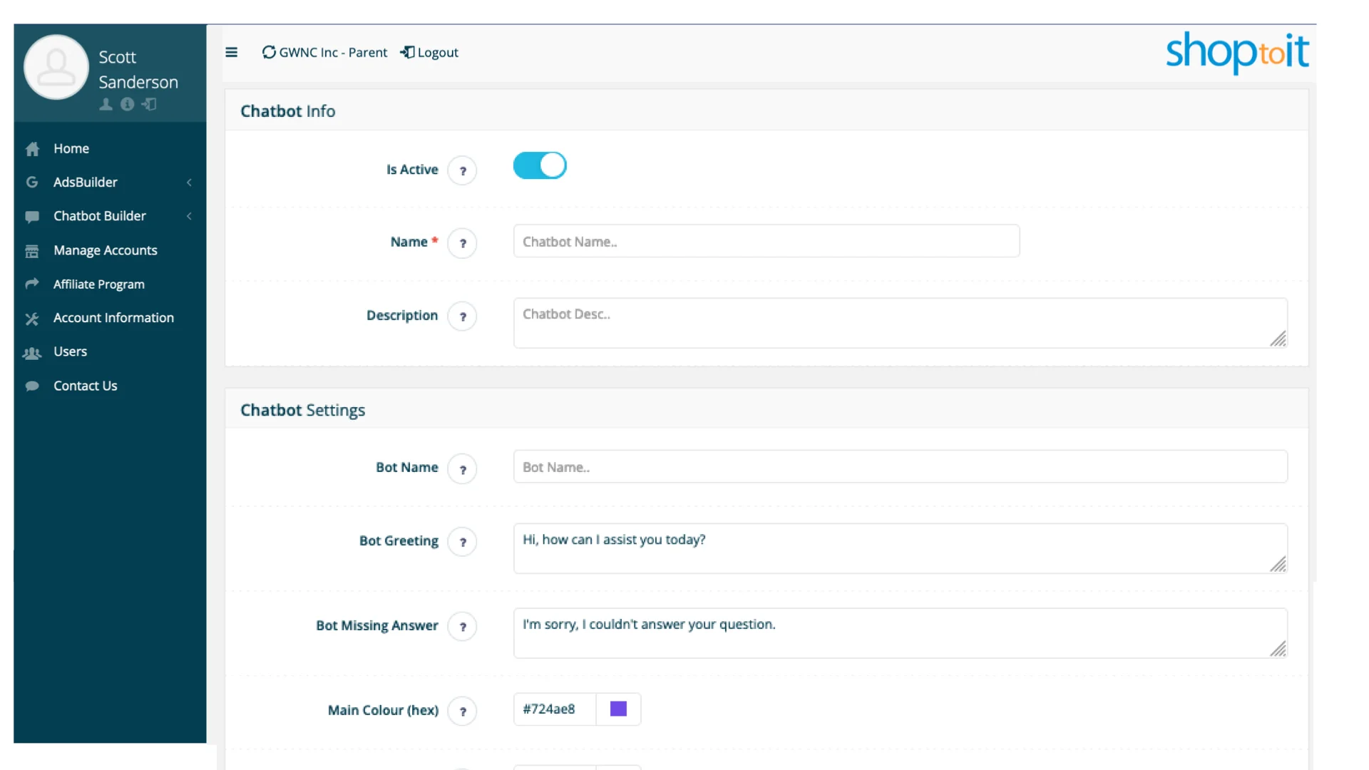Open the Home menu item
The image size is (1369, 770).
71,148
